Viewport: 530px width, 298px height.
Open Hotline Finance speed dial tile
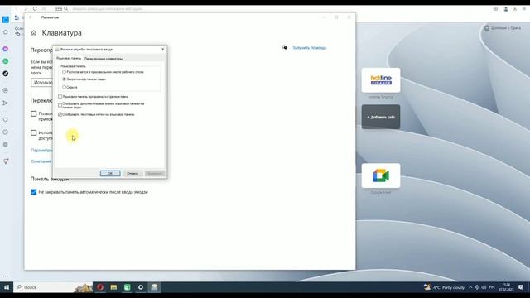tap(381, 80)
